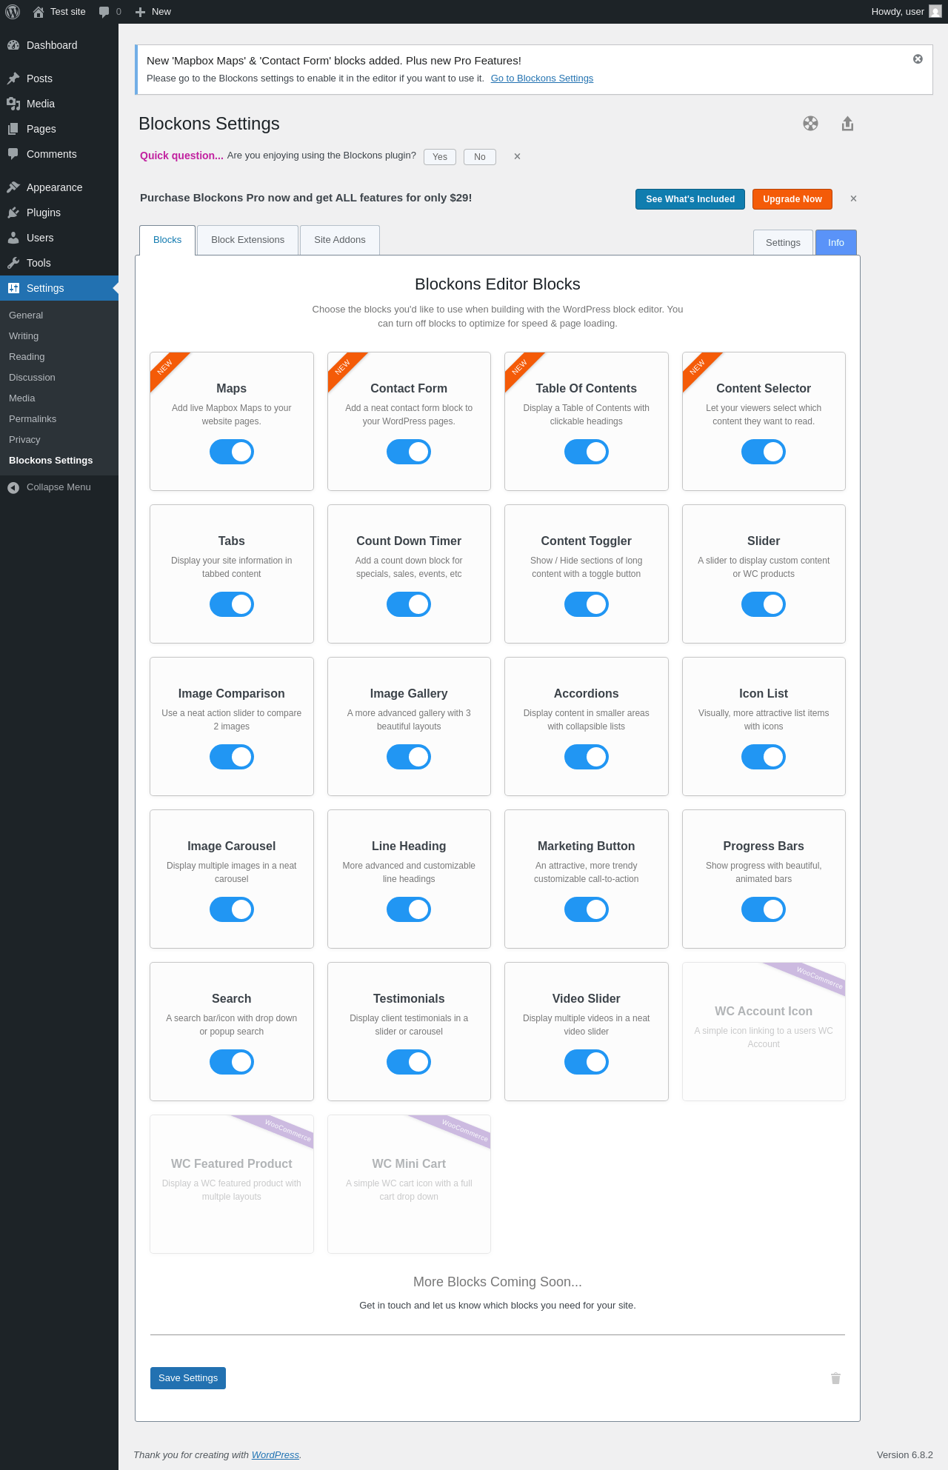Disable the Icon List block

click(764, 757)
